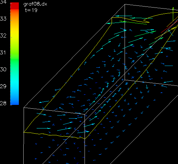Click the green vertical arrow at top right

click(x=173, y=14)
